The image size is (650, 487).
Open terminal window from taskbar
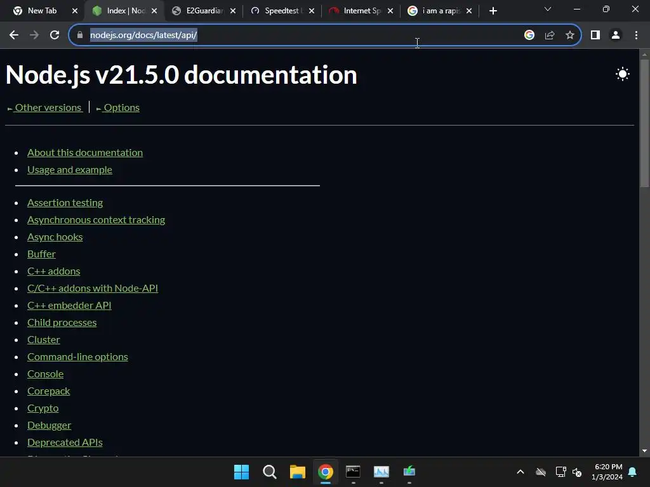click(x=353, y=472)
